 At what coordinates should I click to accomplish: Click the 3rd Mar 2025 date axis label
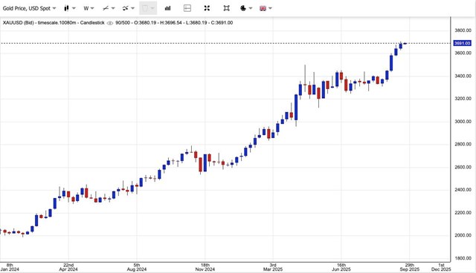(x=273, y=267)
